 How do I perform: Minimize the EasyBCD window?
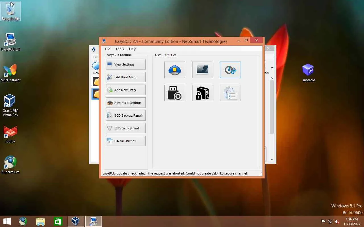pyautogui.click(x=239, y=41)
